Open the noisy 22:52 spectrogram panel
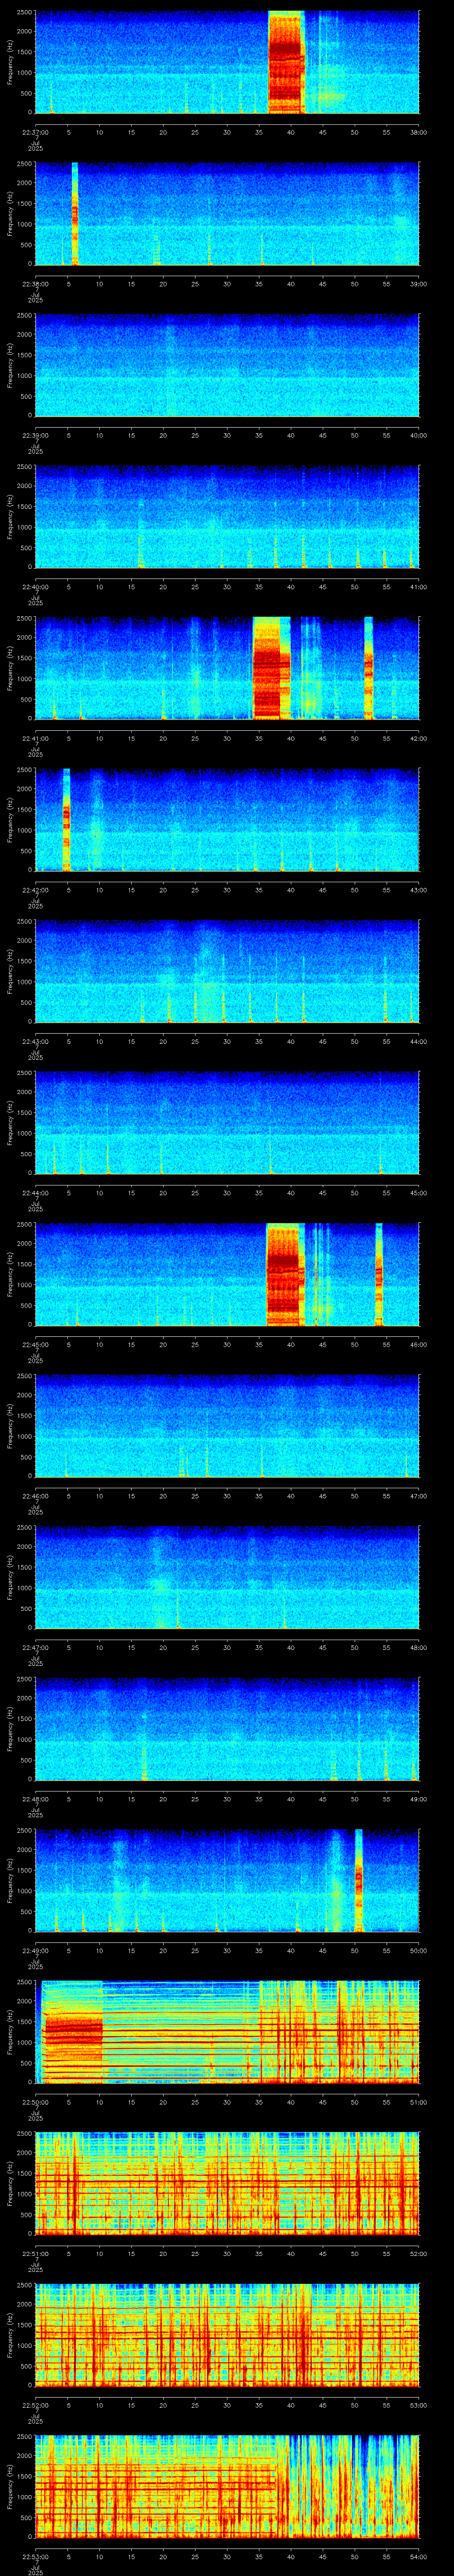Screen dimensions: 454x2576 click(x=227, y=2335)
